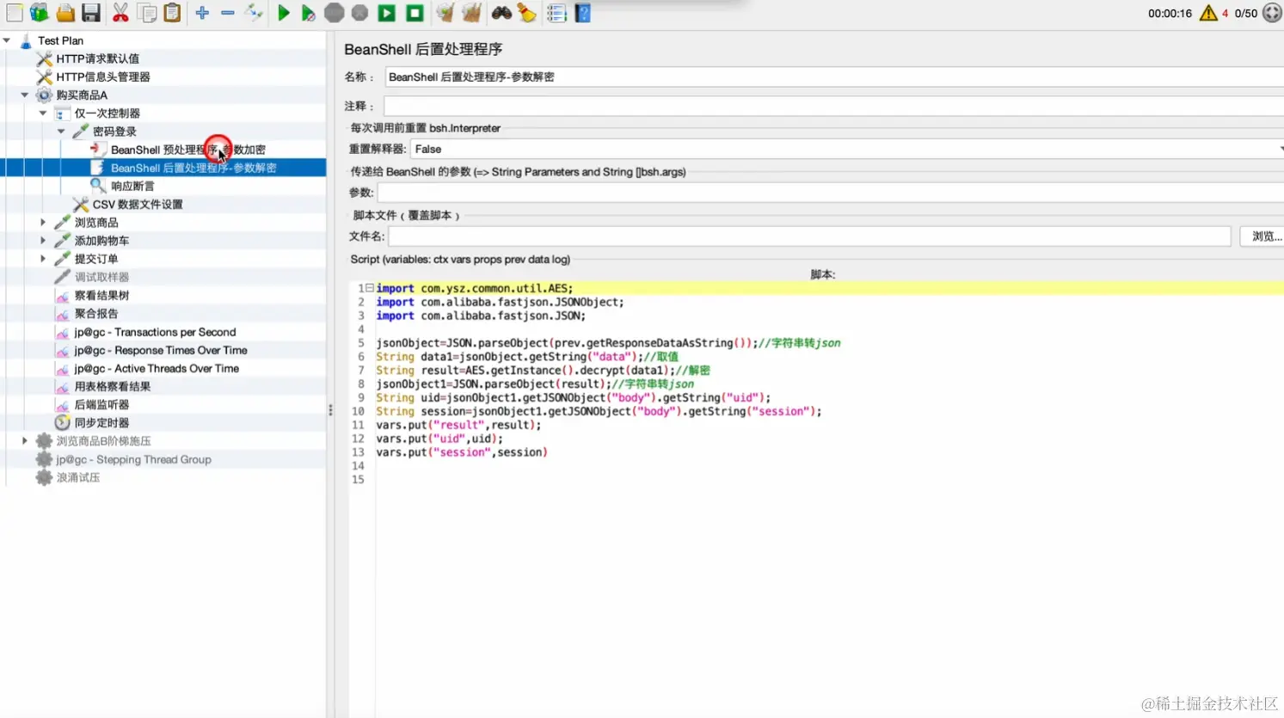This screenshot has height=718, width=1284.
Task: Click the Copy toolbar icon
Action: coord(147,13)
